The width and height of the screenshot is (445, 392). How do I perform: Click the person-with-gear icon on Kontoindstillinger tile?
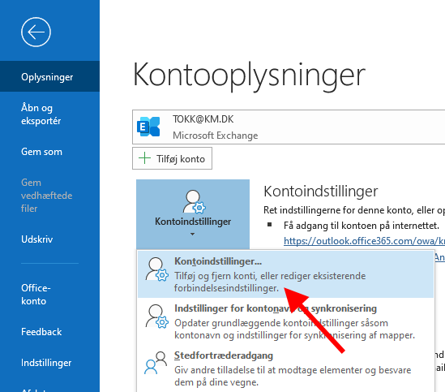click(x=194, y=201)
